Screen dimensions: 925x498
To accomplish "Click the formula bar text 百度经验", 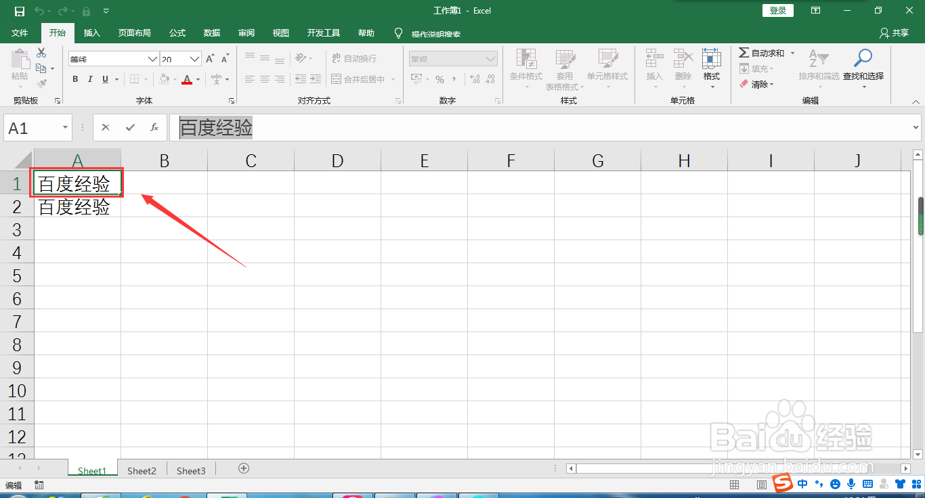I will tap(216, 127).
